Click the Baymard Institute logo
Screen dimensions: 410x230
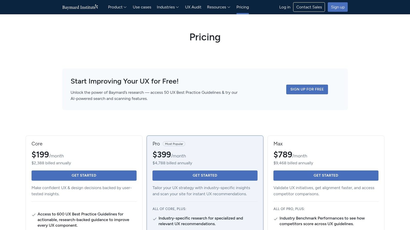pyautogui.click(x=79, y=7)
